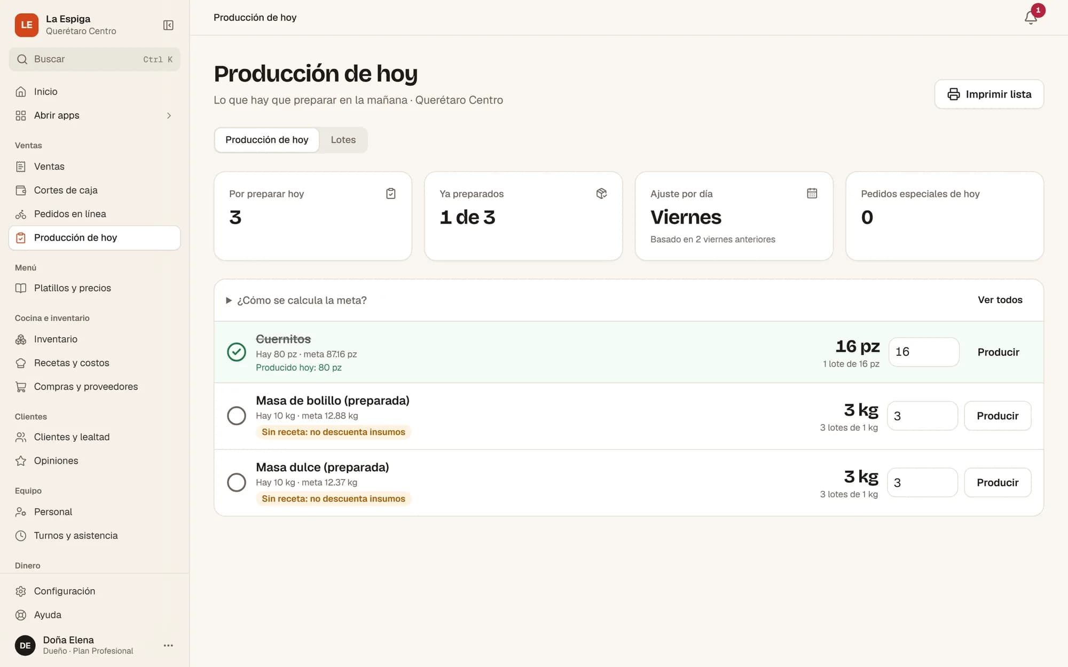Click the Ayuda lifebuoy icon

[x=21, y=615]
